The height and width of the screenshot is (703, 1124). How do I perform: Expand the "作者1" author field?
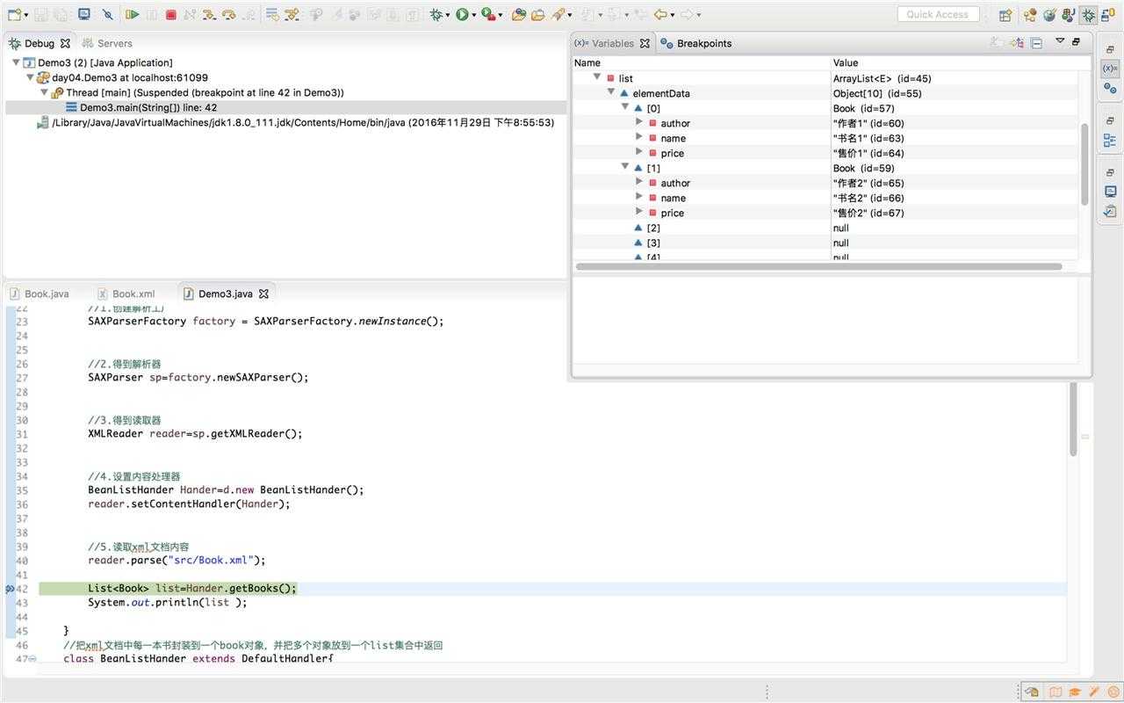tap(639, 122)
